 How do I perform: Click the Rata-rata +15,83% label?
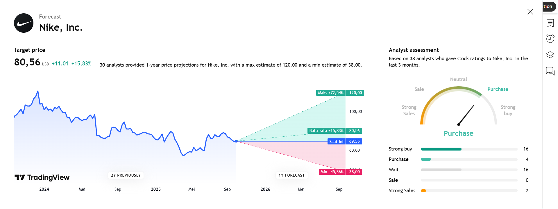326,131
